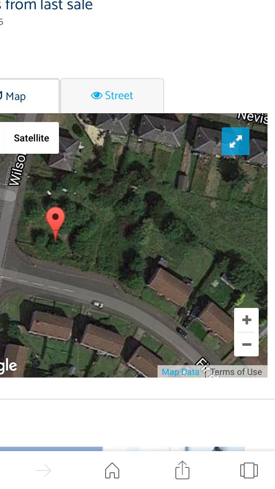Click the Nevis street label on map
The height and width of the screenshot is (489, 275).
(x=252, y=117)
